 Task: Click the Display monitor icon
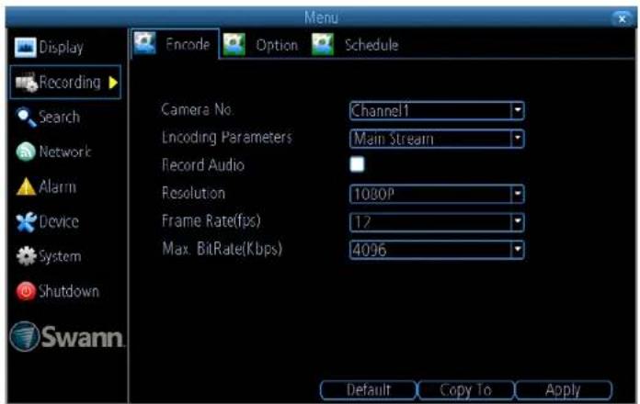pyautogui.click(x=25, y=47)
